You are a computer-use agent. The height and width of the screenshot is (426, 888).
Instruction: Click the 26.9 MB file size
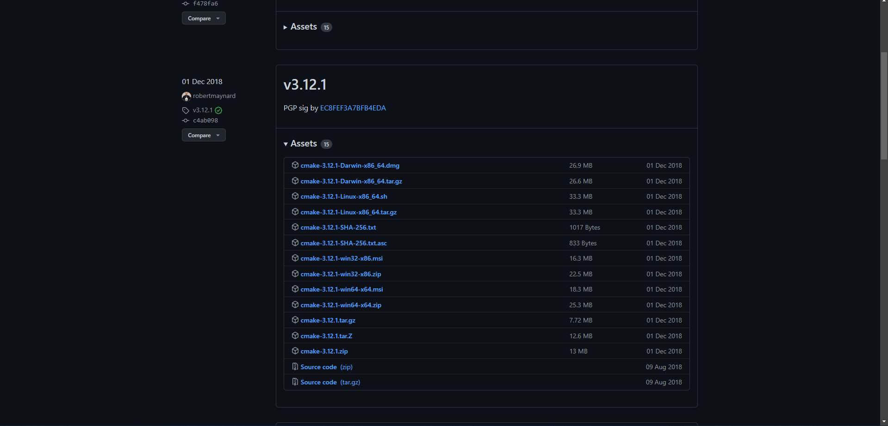coord(581,165)
